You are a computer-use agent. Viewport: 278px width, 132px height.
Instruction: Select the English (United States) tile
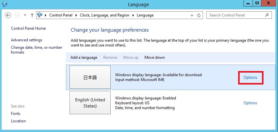pyautogui.click(x=90, y=103)
